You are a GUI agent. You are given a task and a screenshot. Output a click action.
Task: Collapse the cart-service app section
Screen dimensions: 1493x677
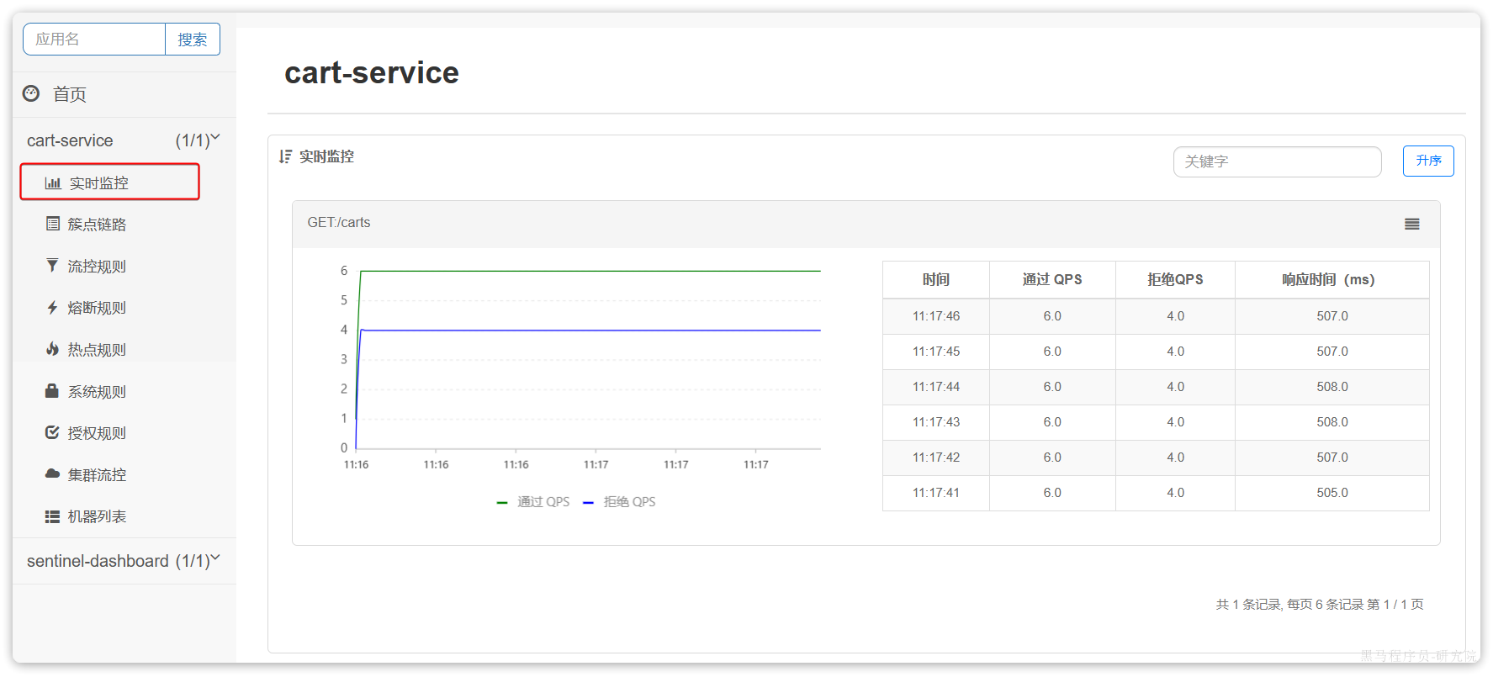coord(215,137)
